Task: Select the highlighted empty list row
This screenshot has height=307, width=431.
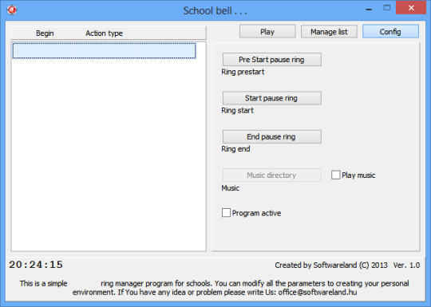Action: (105, 50)
